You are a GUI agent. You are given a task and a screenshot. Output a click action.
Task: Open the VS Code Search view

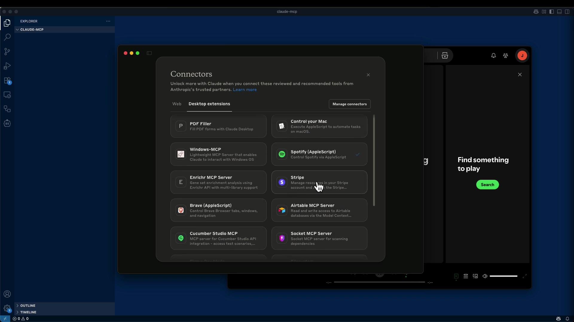(x=7, y=37)
